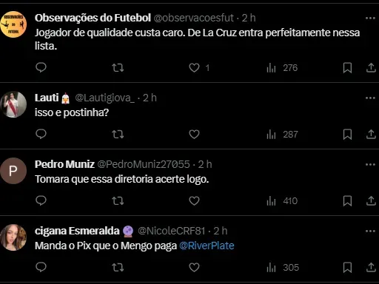The image size is (379, 284).
Task: Like Lauti's "isso e postinha?" tweet
Action: [194, 135]
